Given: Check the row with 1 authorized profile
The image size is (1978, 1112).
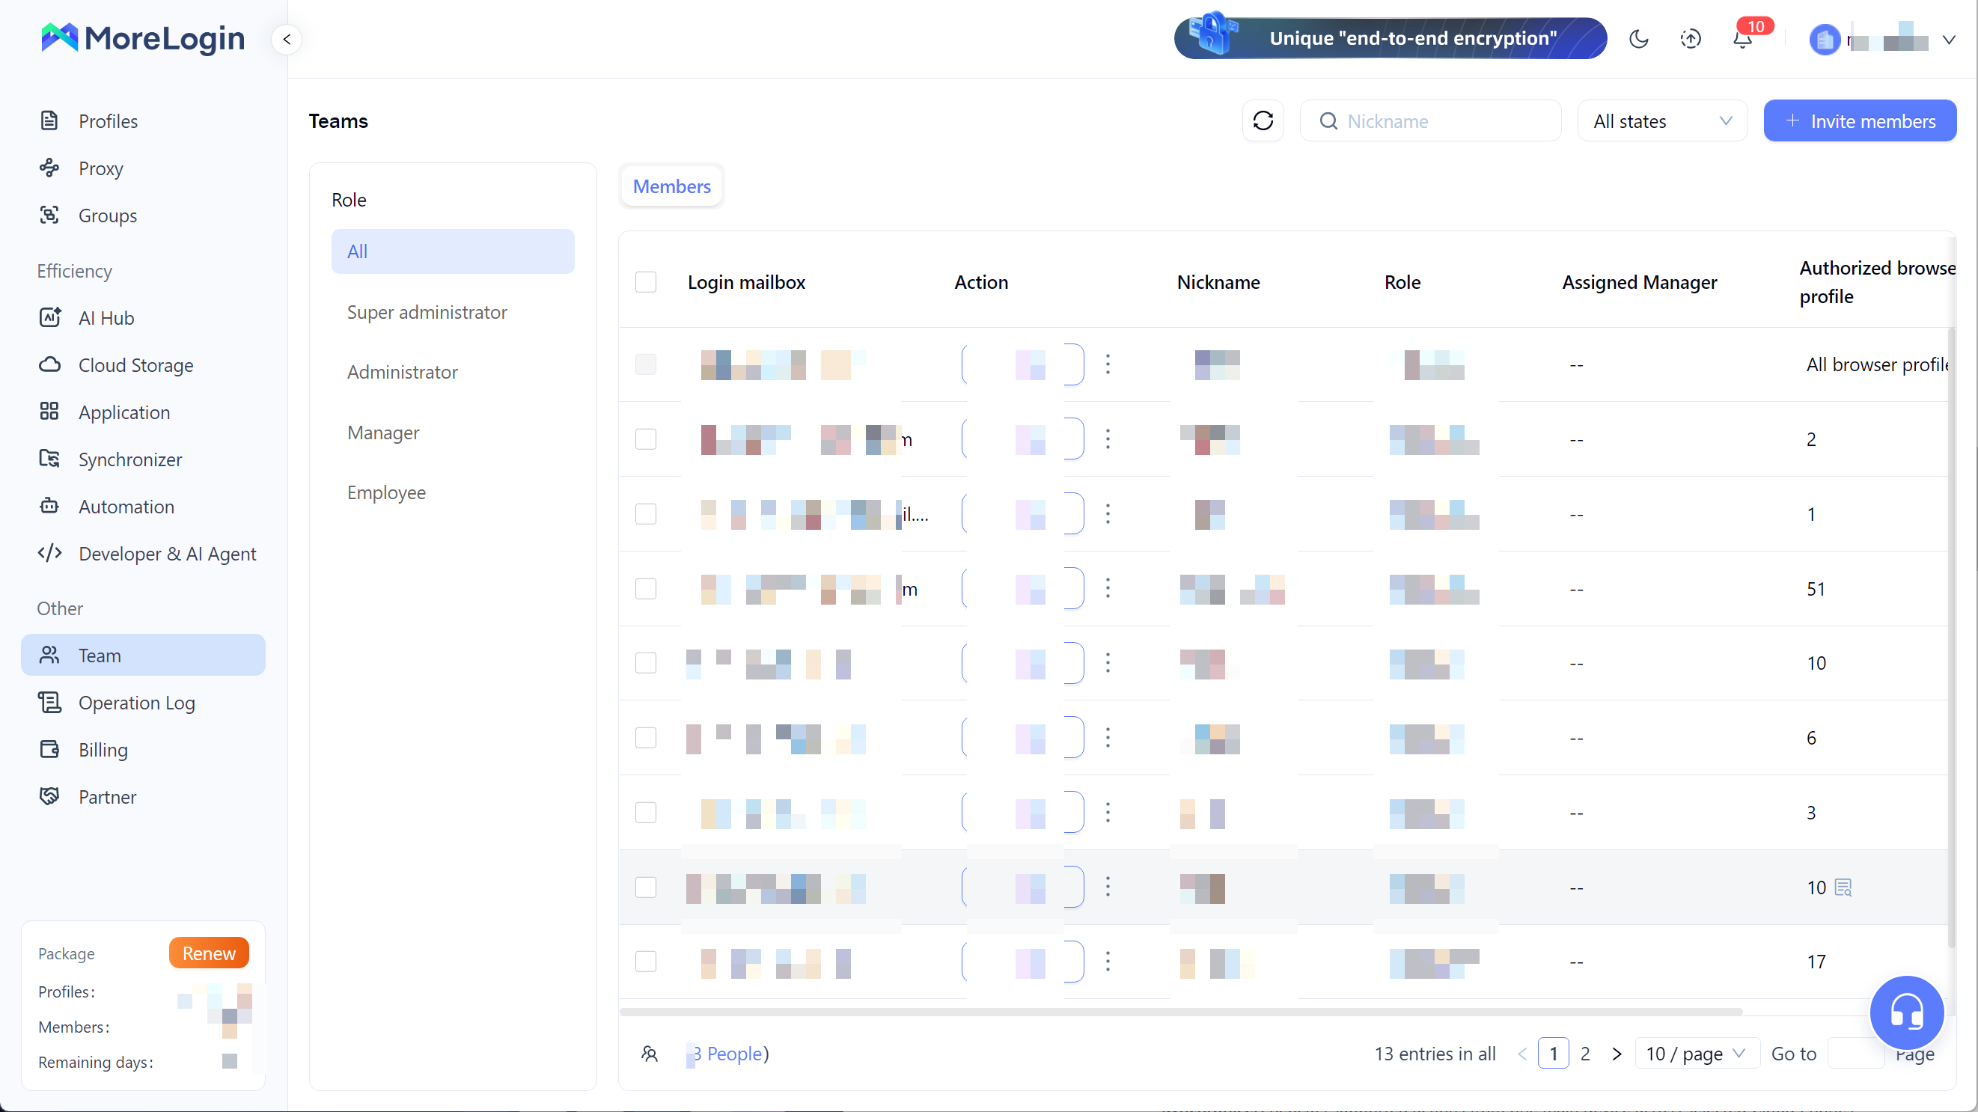Looking at the screenshot, I should (646, 514).
